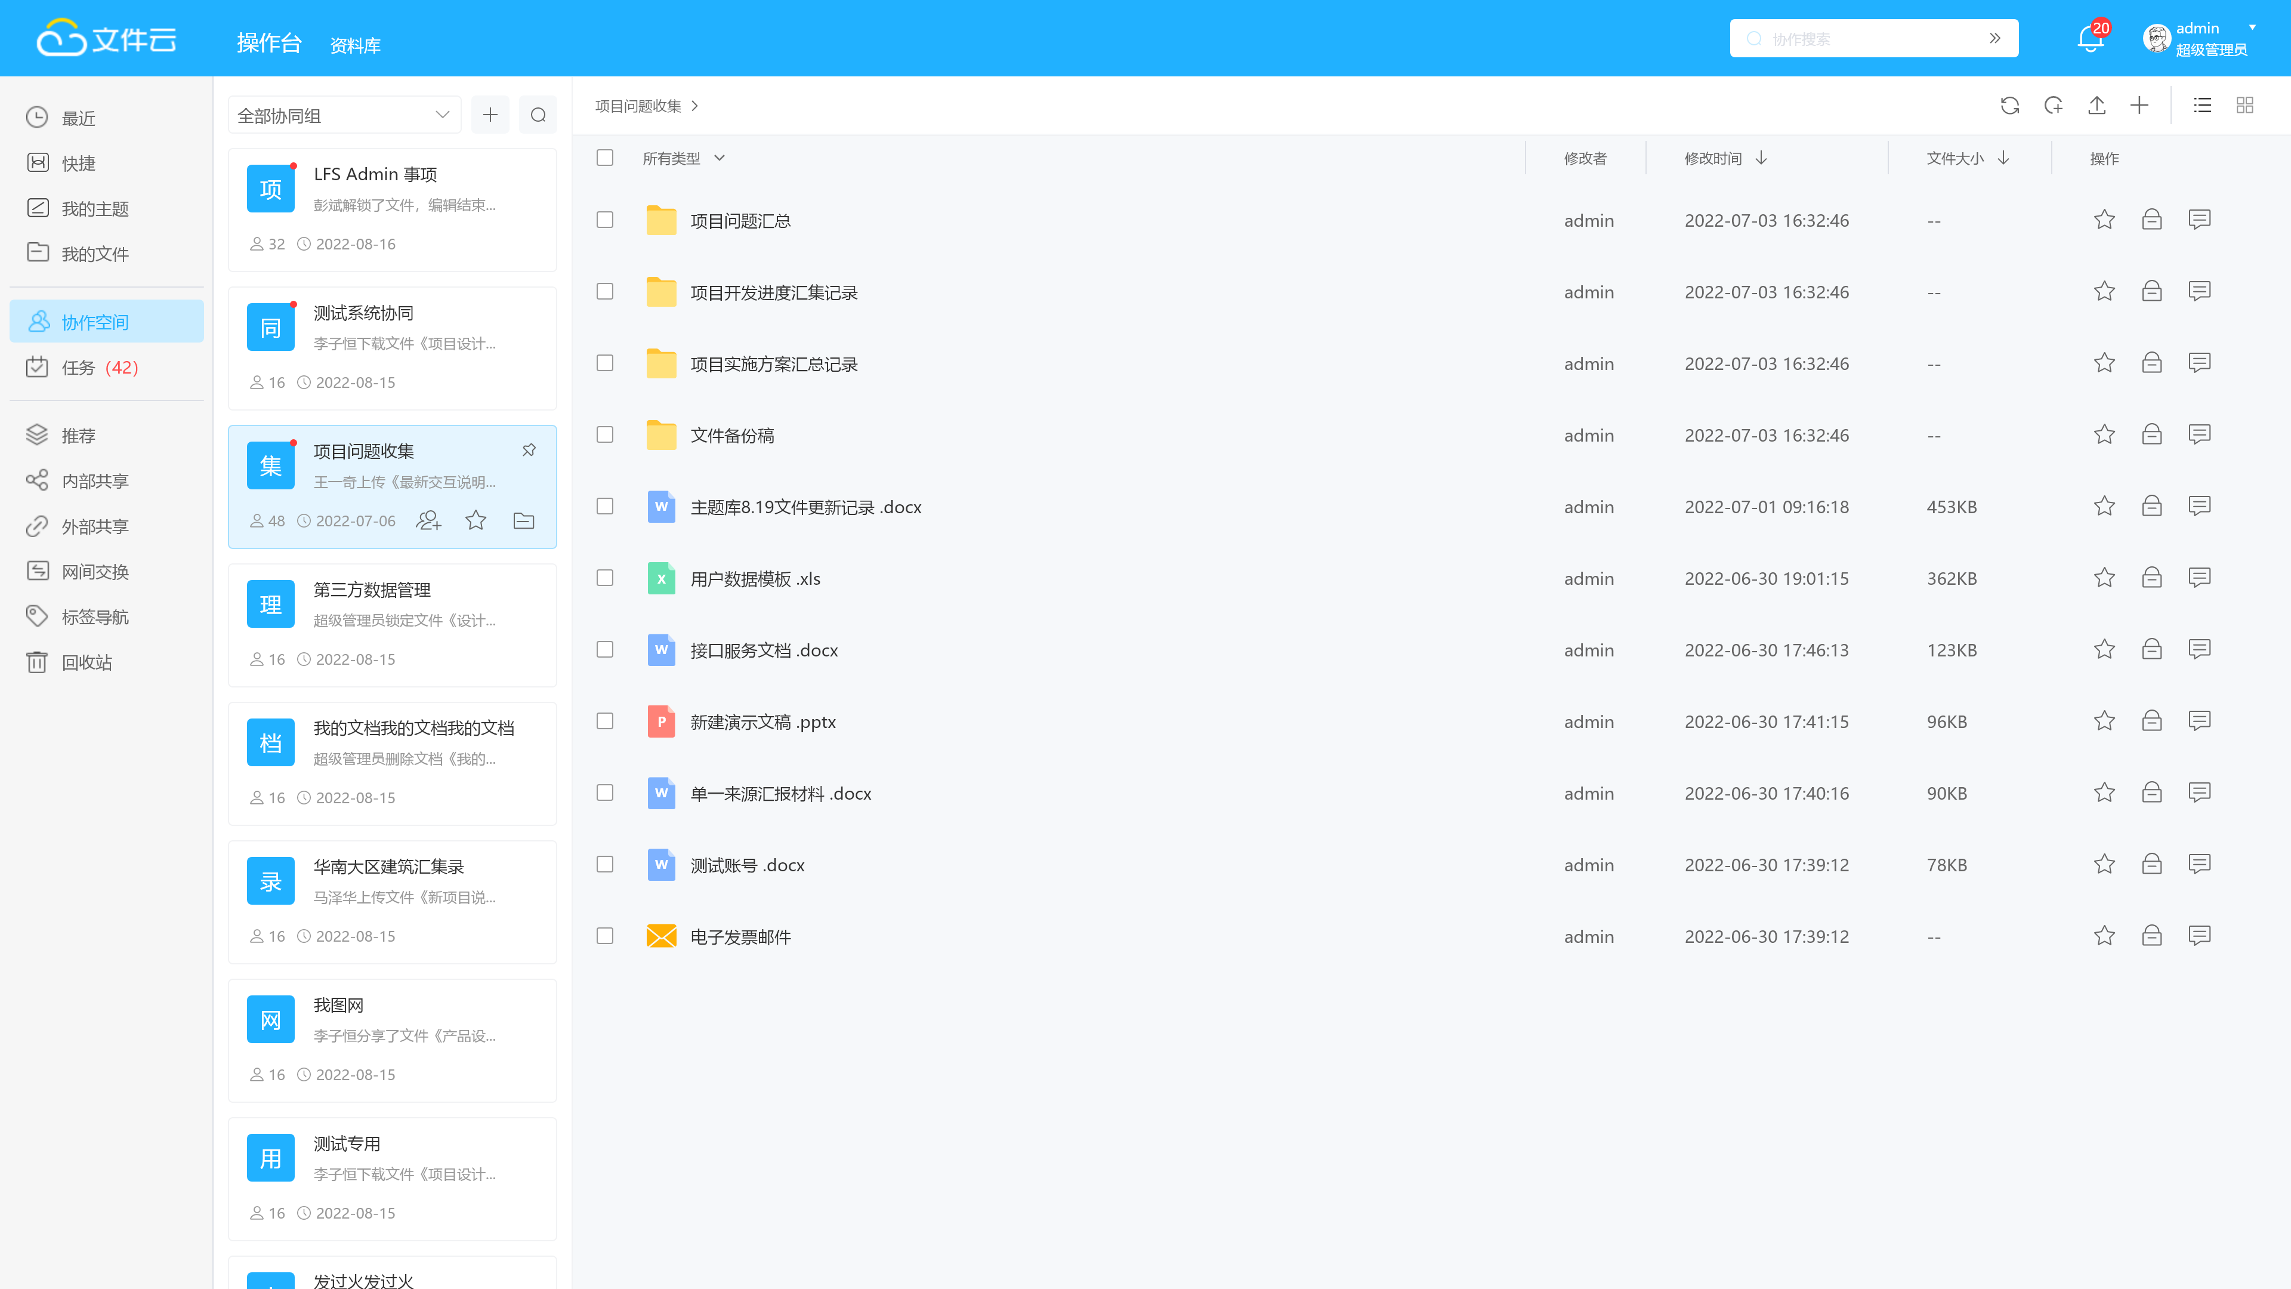The height and width of the screenshot is (1289, 2291).
Task: Check the select-all checkbox in header
Action: [x=605, y=158]
